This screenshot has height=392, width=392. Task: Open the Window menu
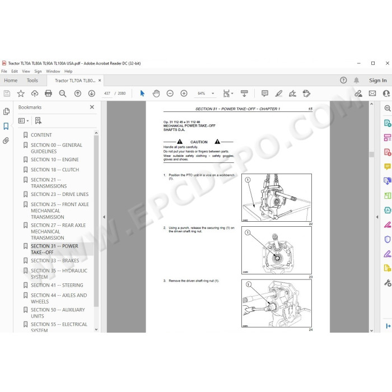(x=53, y=71)
